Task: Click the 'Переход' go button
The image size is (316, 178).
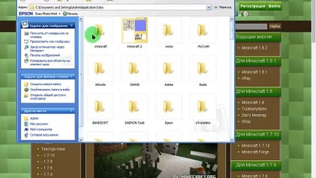Action: click(223, 7)
